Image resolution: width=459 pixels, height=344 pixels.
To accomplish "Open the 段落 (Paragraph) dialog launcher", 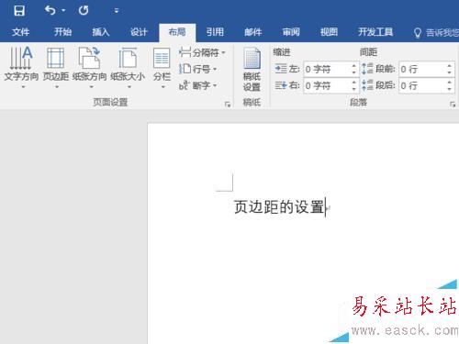I will [453, 105].
